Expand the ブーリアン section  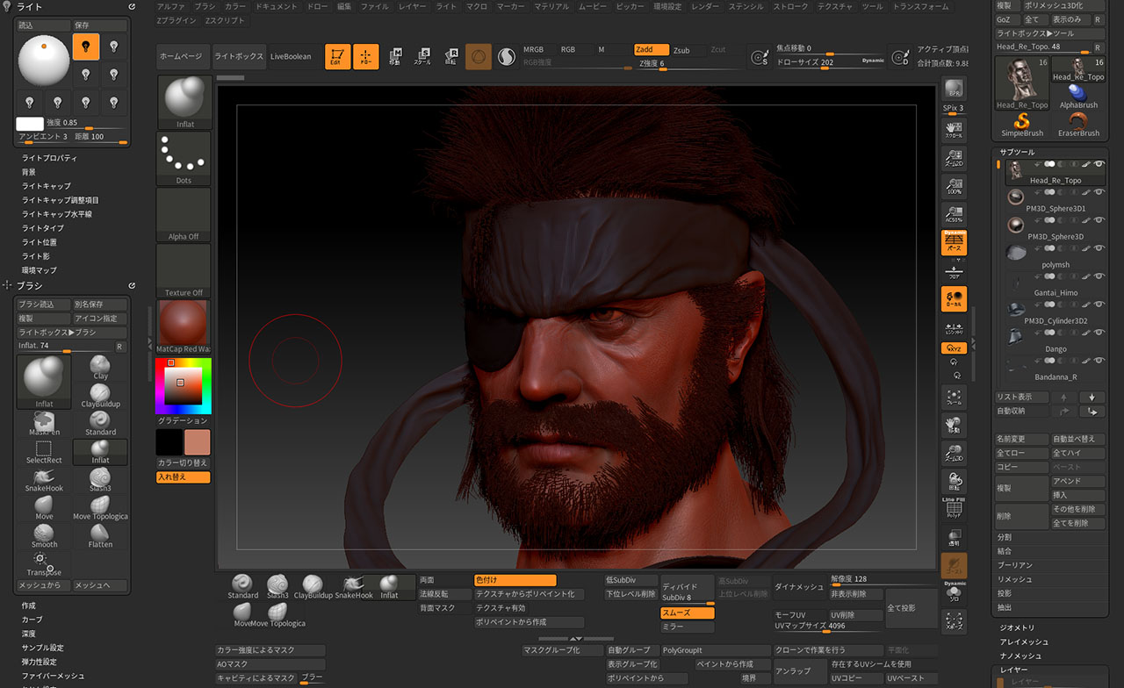[x=1014, y=565]
